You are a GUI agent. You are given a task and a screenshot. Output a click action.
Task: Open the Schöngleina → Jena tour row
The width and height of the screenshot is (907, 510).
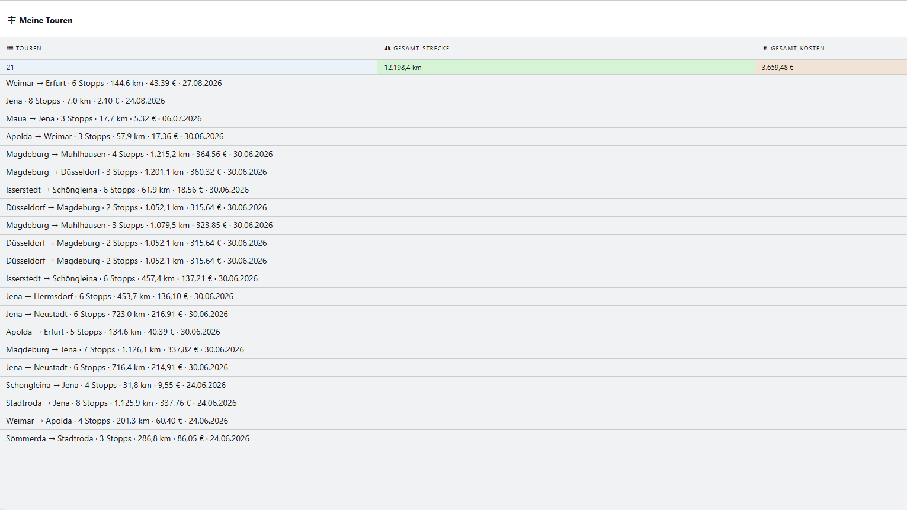[x=453, y=386]
